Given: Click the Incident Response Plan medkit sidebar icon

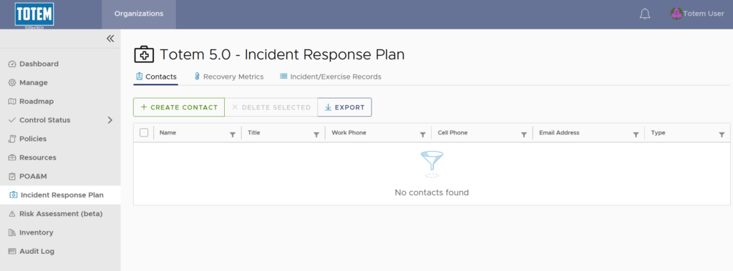Looking at the screenshot, I should coord(14,194).
